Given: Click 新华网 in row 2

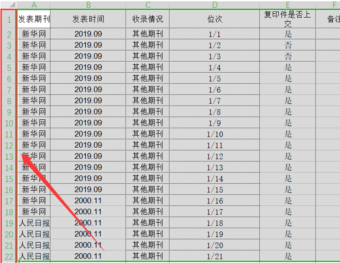Looking at the screenshot, I should (34, 34).
